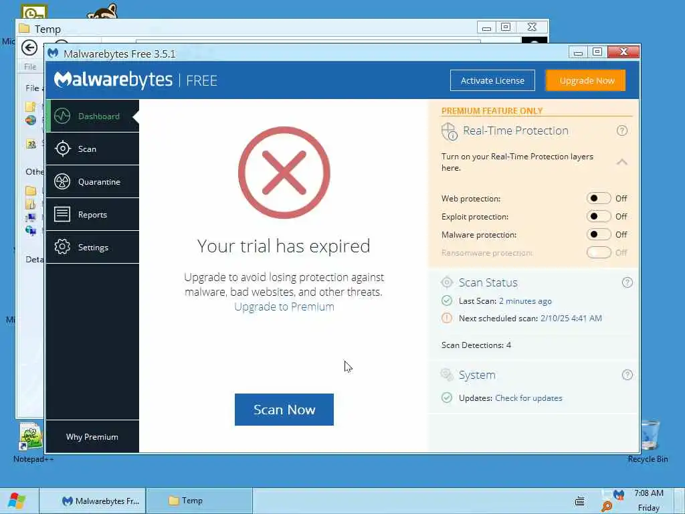Click the Scan Status target icon

click(x=447, y=282)
